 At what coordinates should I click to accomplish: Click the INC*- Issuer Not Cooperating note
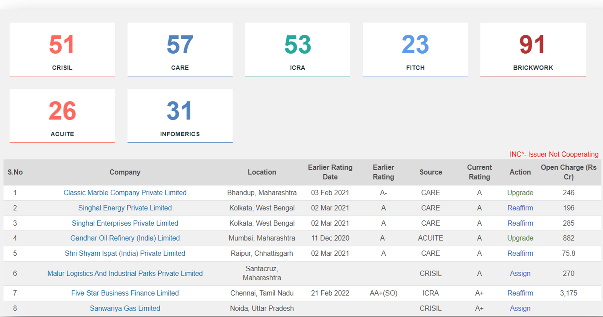(x=554, y=154)
